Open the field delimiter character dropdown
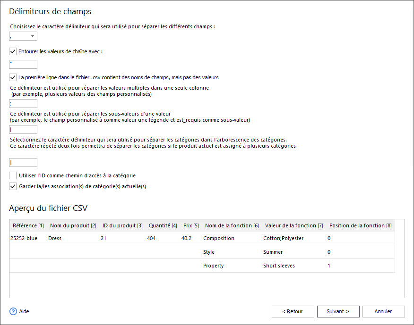The width and height of the screenshot is (414, 325). click(x=23, y=36)
